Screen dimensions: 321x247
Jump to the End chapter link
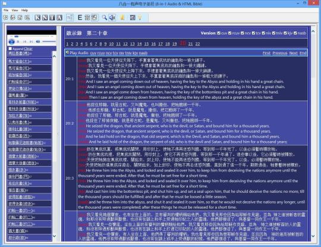click(303, 53)
